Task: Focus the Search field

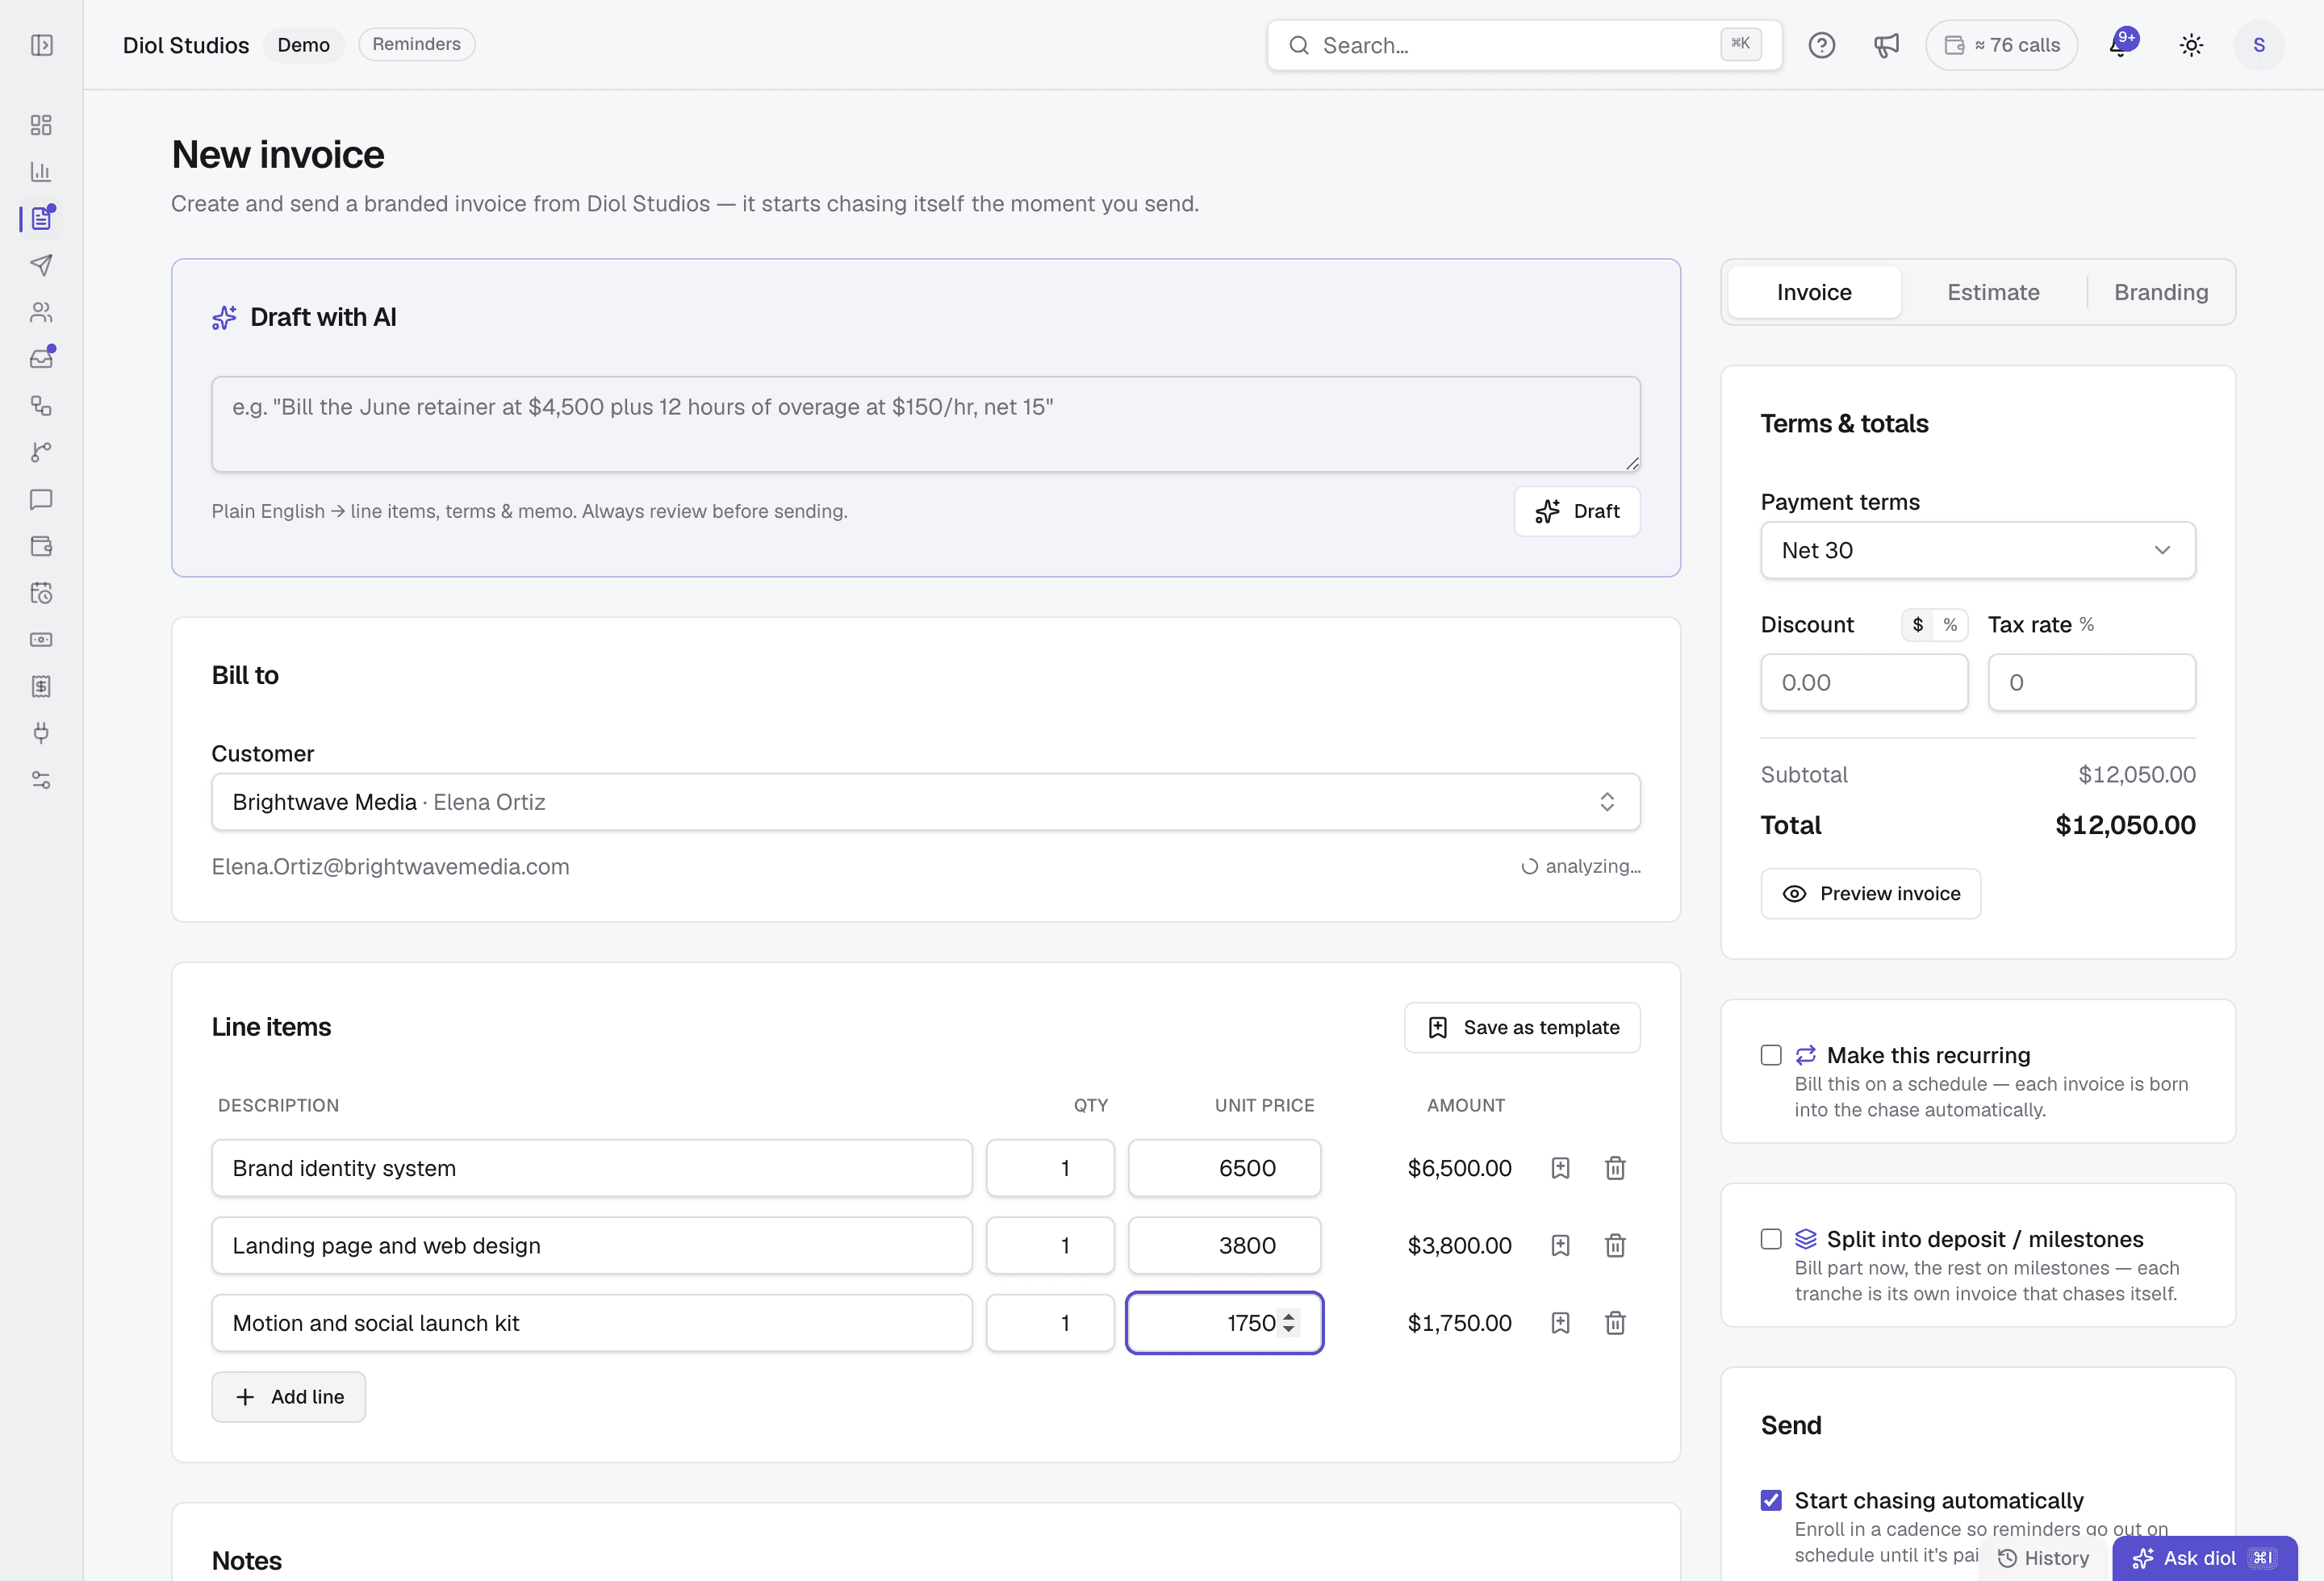Action: (1524, 45)
